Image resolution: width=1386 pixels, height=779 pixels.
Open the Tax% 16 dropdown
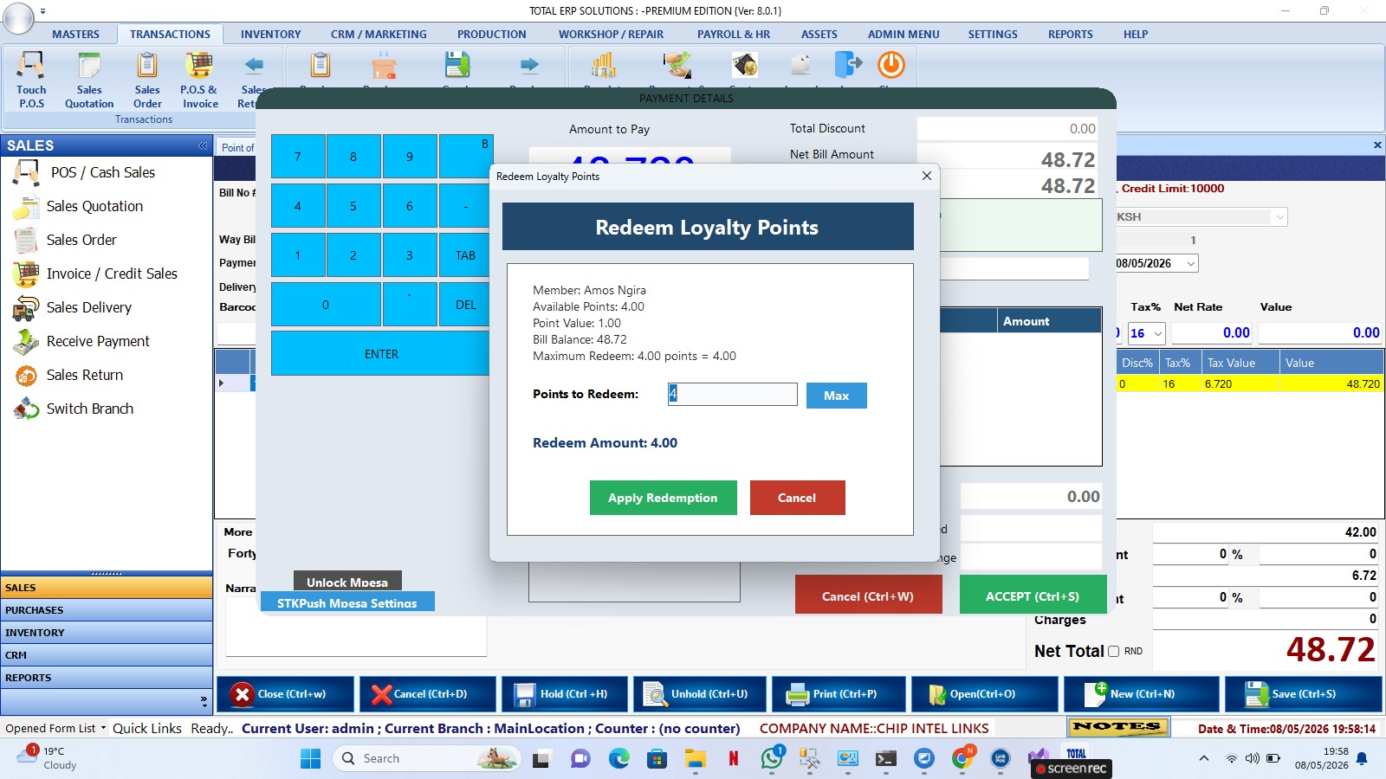(x=1157, y=333)
